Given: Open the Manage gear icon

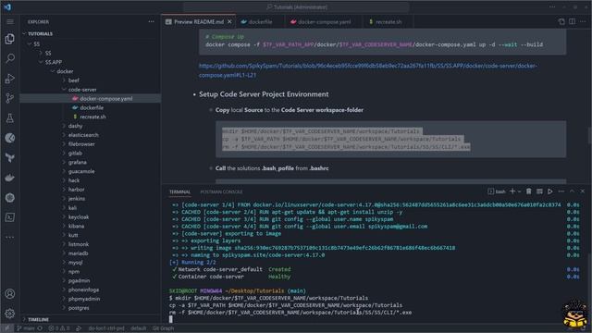Looking at the screenshot, I should point(10,314).
